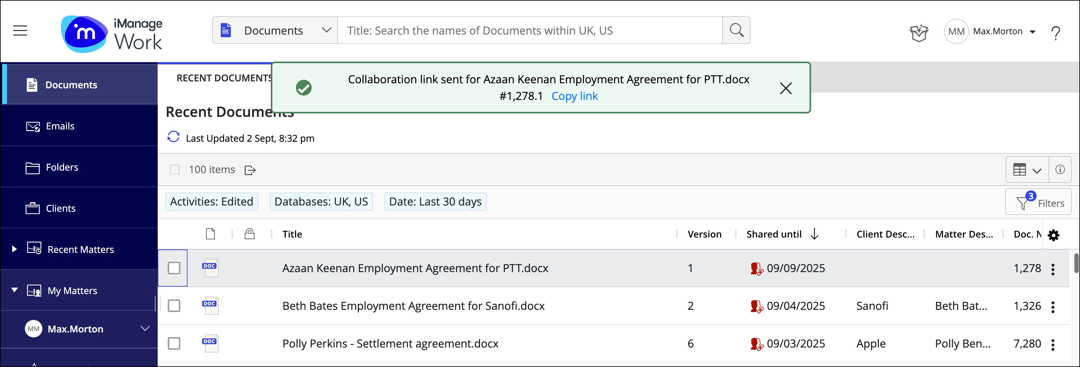This screenshot has width=1080, height=367.
Task: Open column settings gear icon
Action: tap(1053, 235)
